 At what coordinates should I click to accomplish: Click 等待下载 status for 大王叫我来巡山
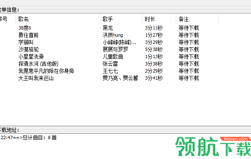click(x=189, y=78)
